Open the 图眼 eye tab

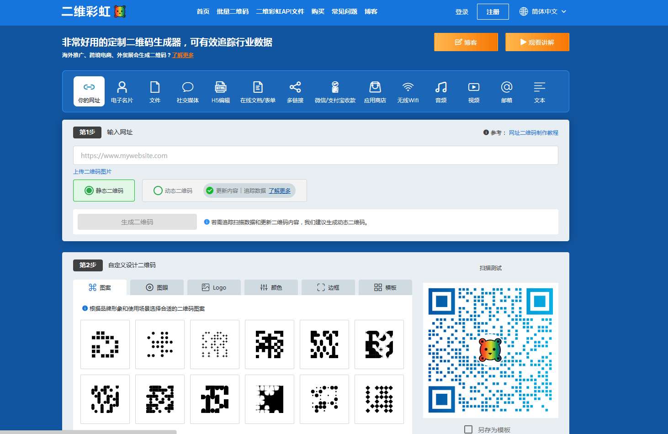click(157, 287)
